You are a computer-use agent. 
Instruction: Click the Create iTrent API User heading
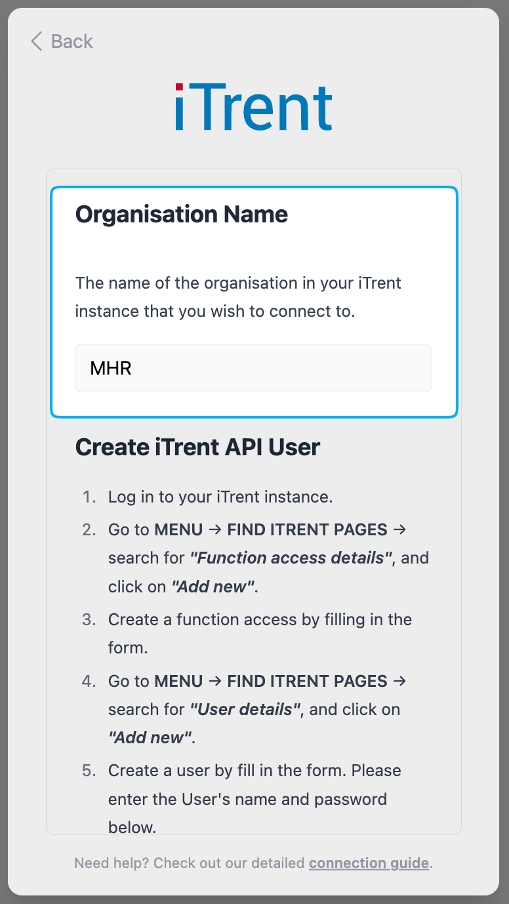click(197, 447)
